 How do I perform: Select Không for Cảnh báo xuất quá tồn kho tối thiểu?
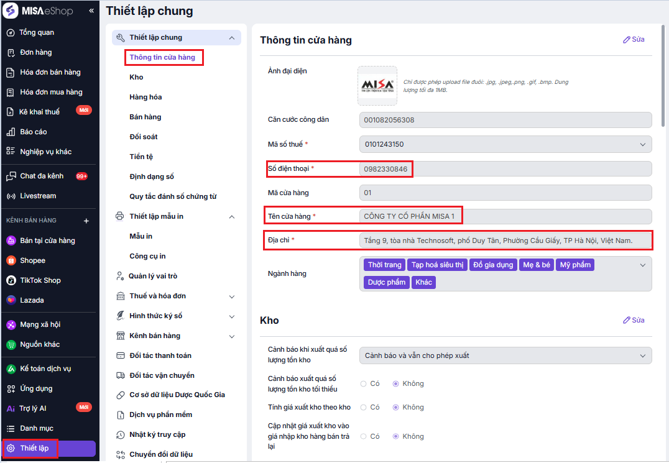click(x=395, y=383)
